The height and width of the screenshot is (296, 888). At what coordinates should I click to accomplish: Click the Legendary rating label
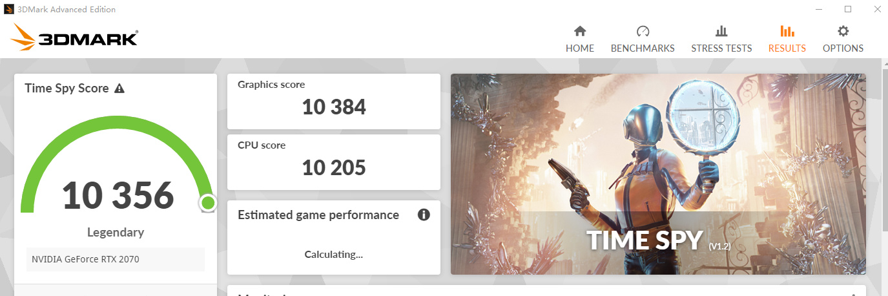point(116,233)
